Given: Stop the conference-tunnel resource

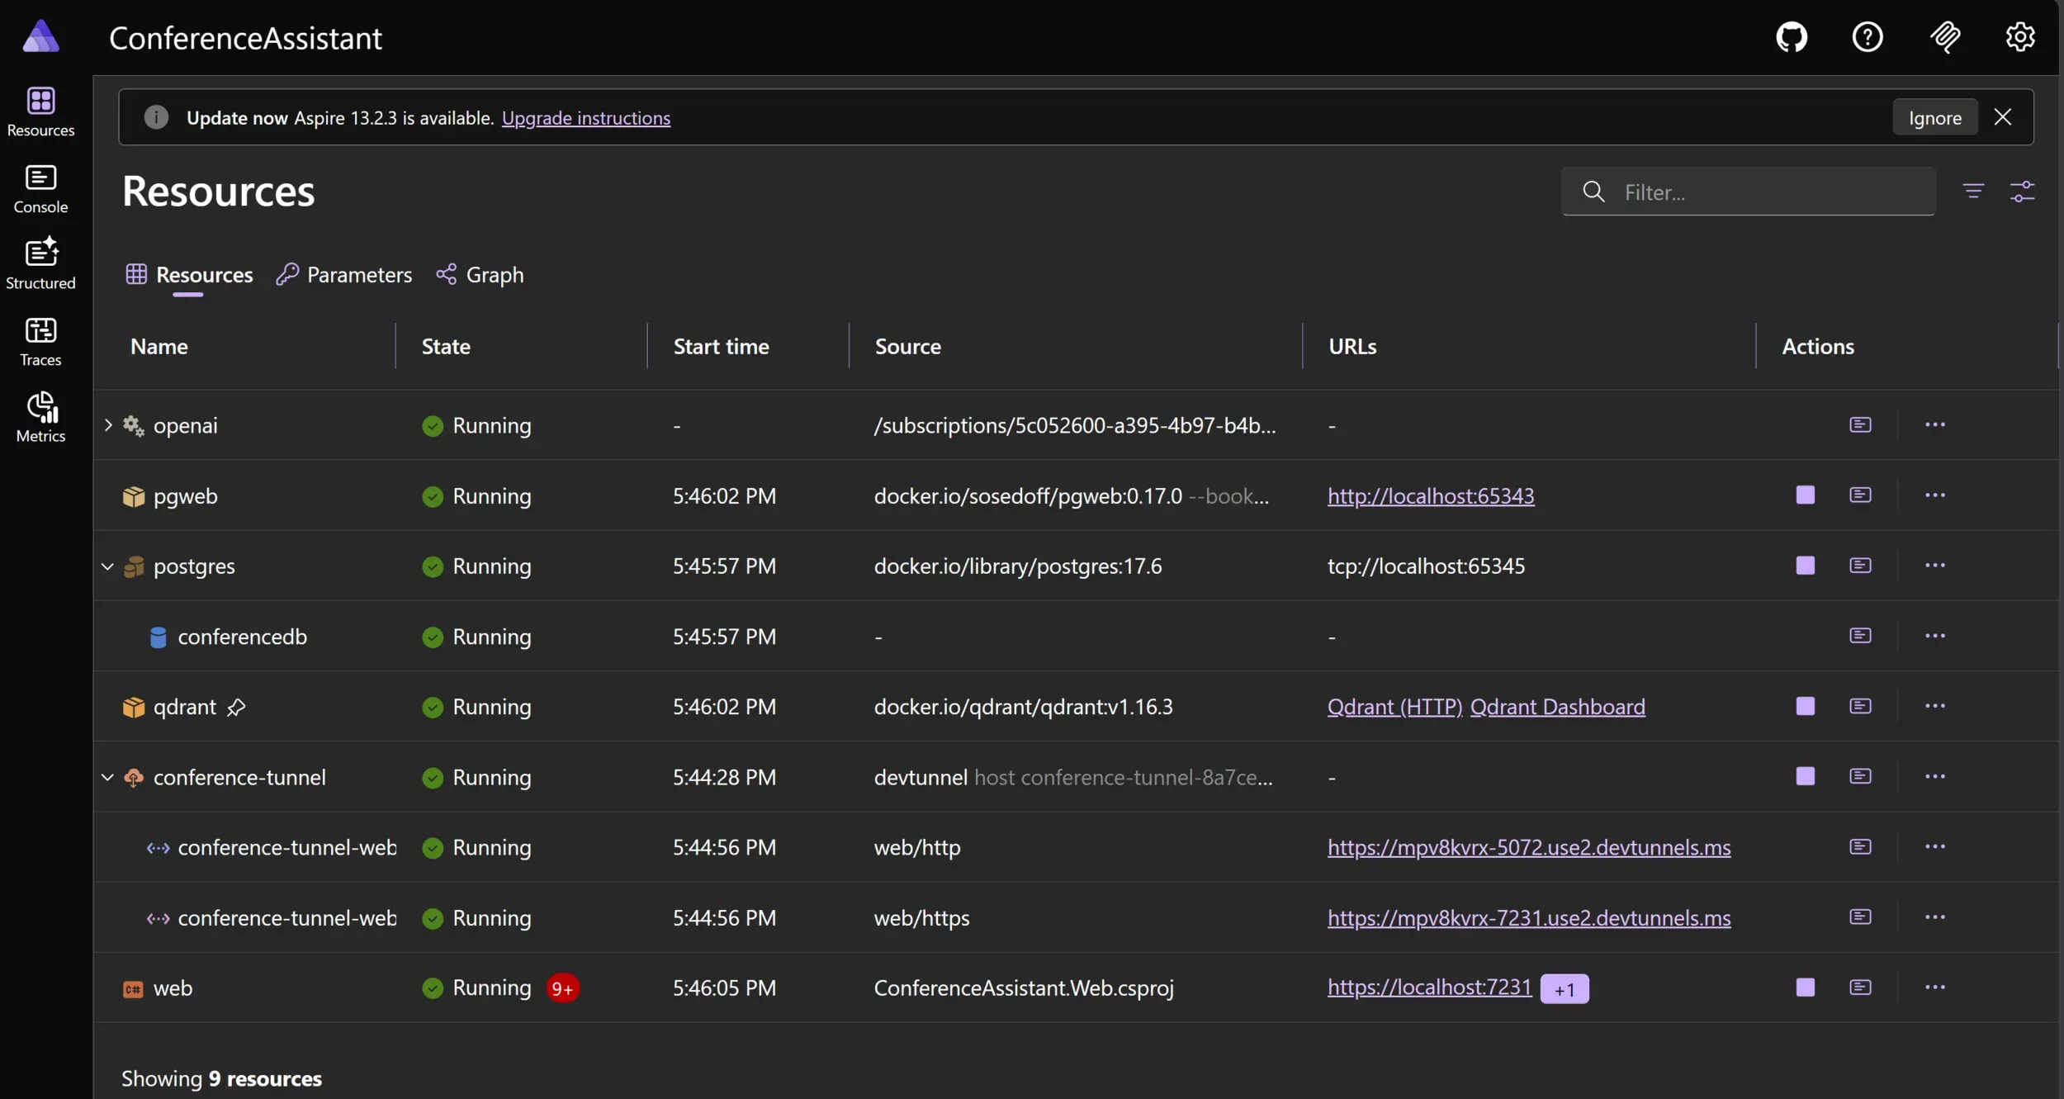Looking at the screenshot, I should 1806,776.
